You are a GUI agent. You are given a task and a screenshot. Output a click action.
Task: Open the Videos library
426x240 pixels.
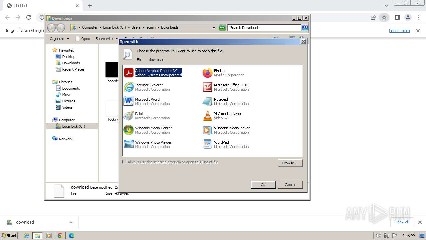[67, 107]
